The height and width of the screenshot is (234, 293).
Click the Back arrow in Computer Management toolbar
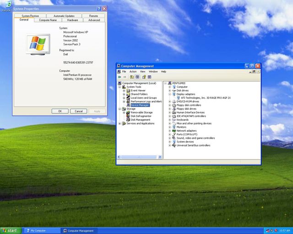pos(119,77)
